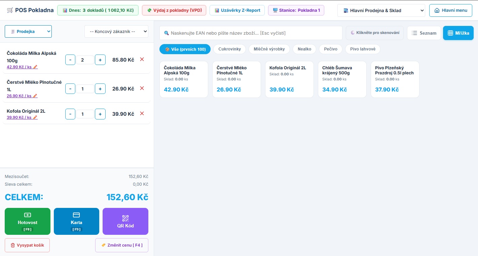Expand the Koncový zákazník customer dropdown
The image size is (478, 256).
coord(116,32)
